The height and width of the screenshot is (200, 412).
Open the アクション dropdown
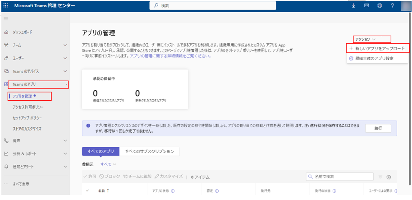point(365,39)
